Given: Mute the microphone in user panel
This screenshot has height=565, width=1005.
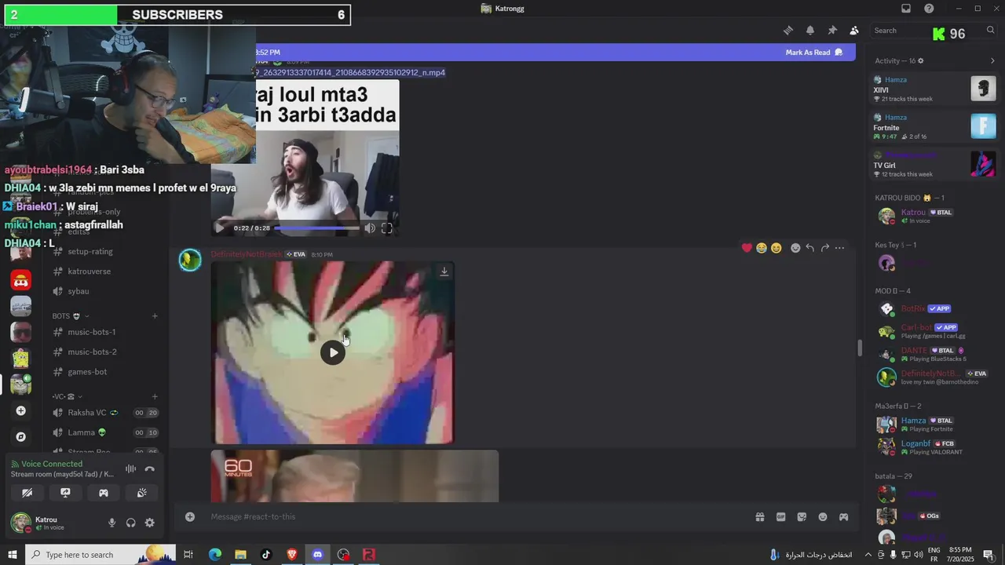Looking at the screenshot, I should 111,523.
